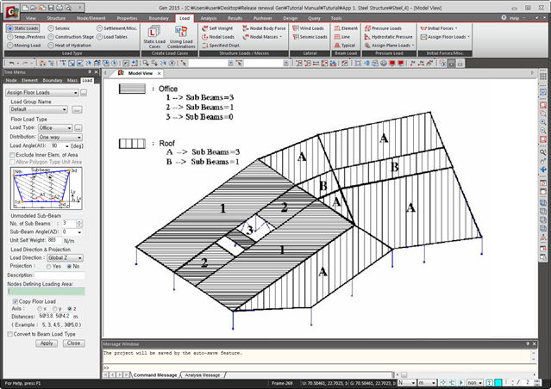The image size is (551, 389).
Task: Open Assign Plane Loads tool
Action: tap(390, 46)
